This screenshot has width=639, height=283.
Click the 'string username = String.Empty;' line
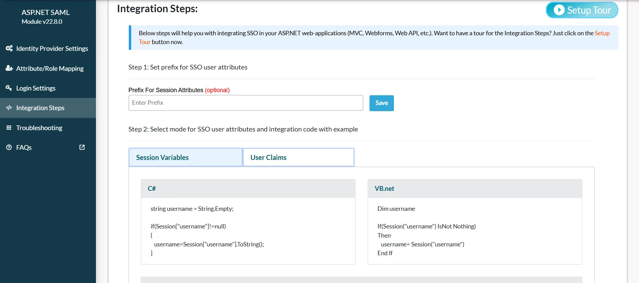[192, 209]
